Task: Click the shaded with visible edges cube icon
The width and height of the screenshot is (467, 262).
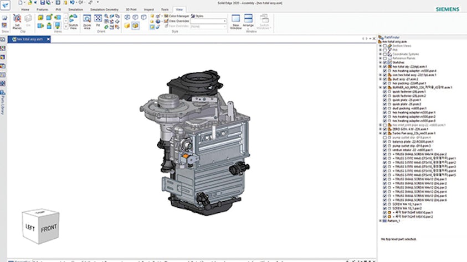Action: [136, 26]
